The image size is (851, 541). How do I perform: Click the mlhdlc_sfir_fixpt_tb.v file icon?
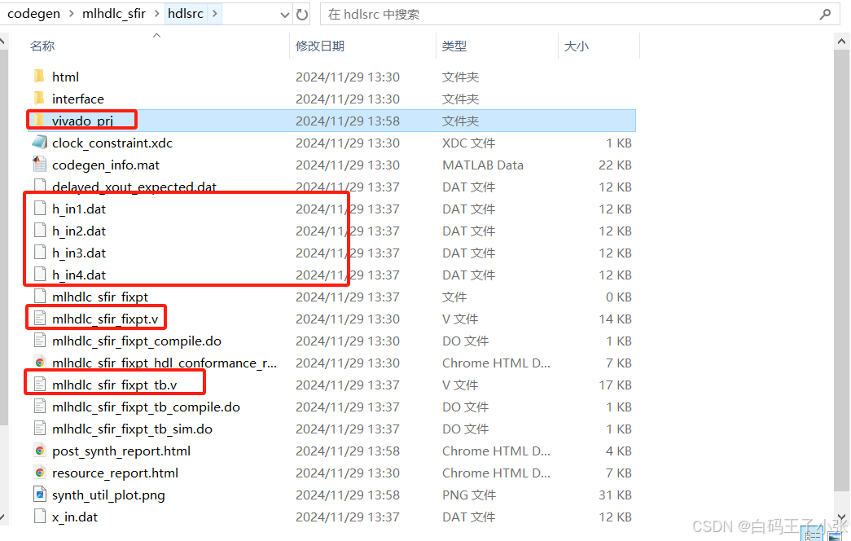coord(40,385)
